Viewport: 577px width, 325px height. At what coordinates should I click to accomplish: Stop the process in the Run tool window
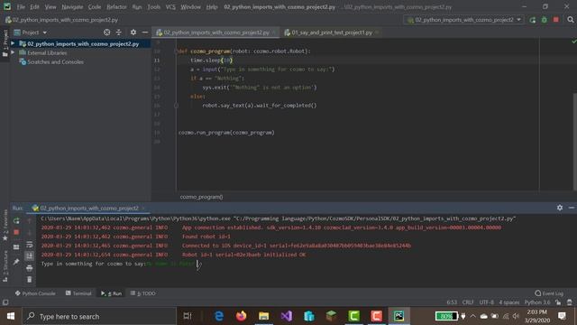(x=16, y=233)
